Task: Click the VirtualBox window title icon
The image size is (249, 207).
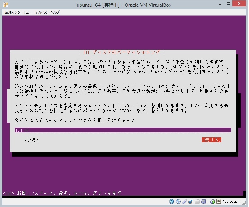Action: (x=5, y=5)
